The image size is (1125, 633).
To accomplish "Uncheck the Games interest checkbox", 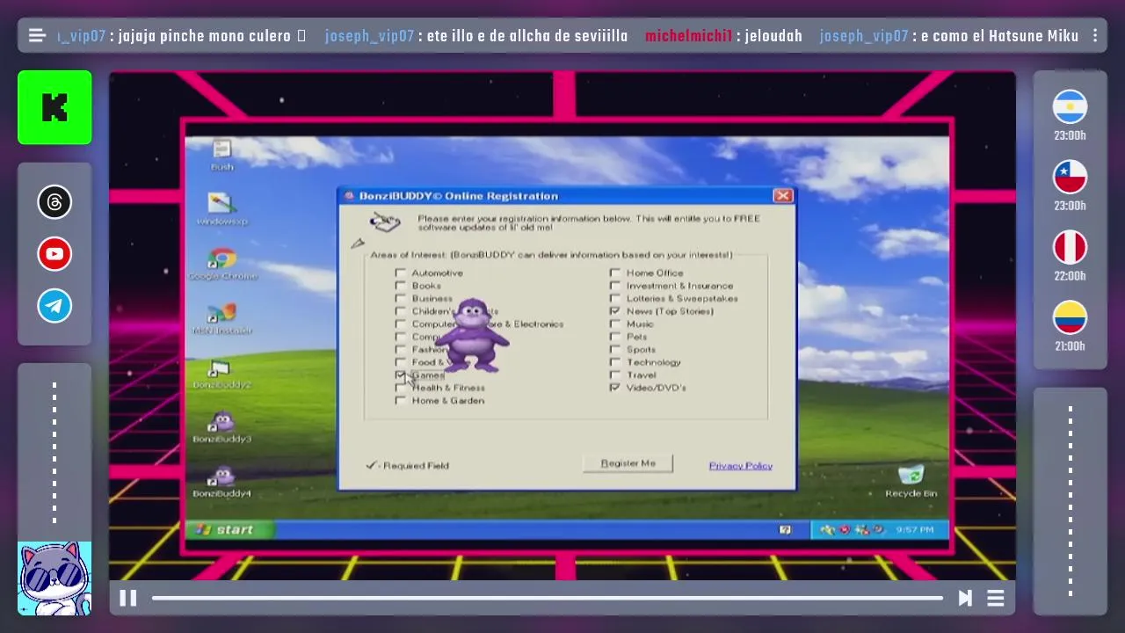I will (x=401, y=375).
